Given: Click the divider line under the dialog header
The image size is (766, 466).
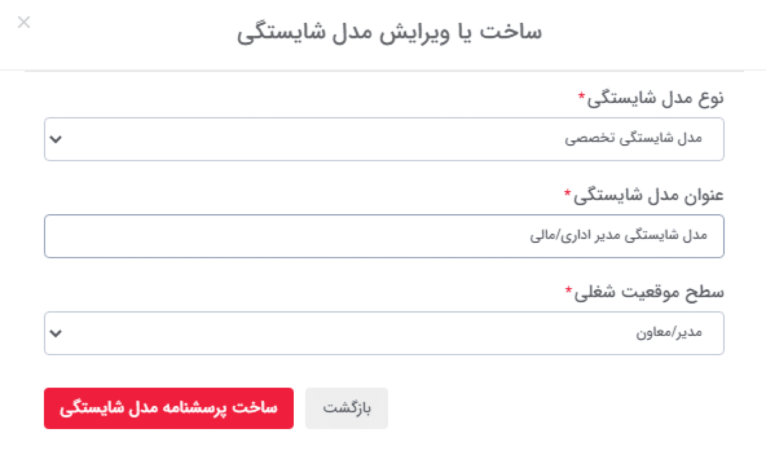Looking at the screenshot, I should coord(384,70).
